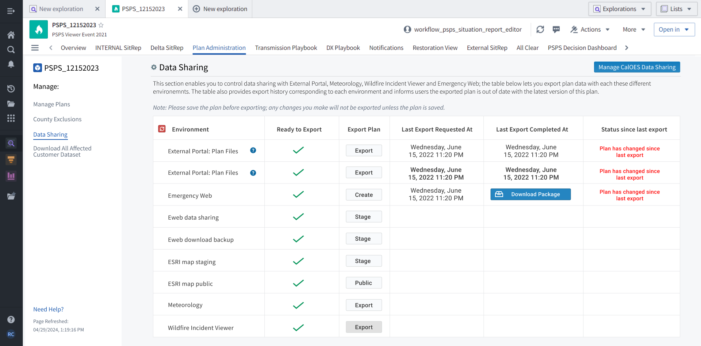Open the Explorations dropdown
Viewport: 701px width, 346px height.
pos(620,9)
